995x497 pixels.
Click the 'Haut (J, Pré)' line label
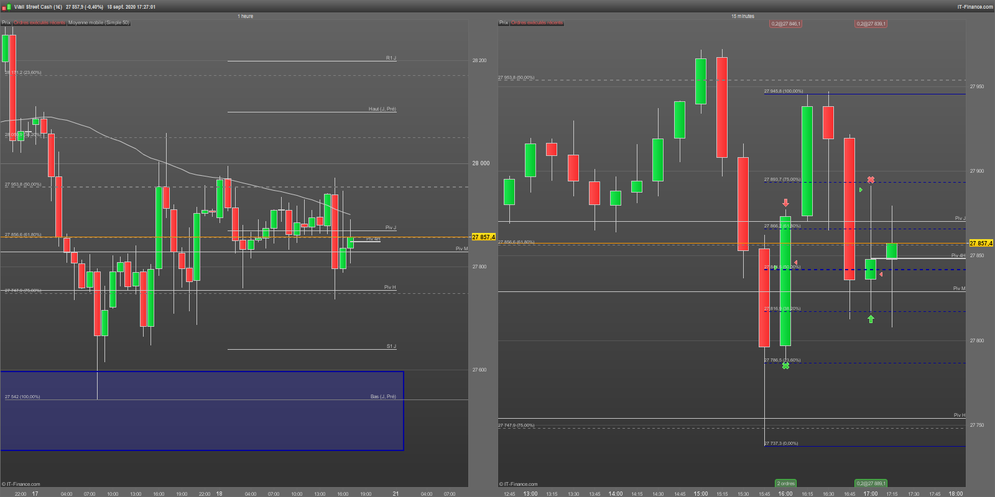(x=382, y=109)
